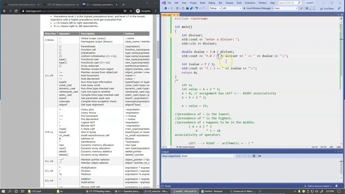Click the Action Center notification icon
The height and width of the screenshot is (194, 345).
(339, 191)
